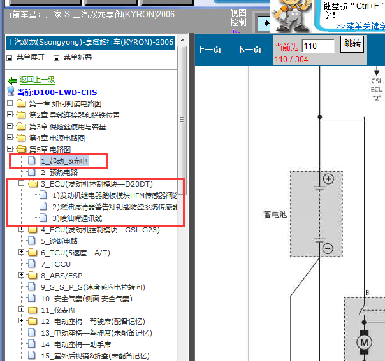Click page icon of 9_S_S_P_S
The width and height of the screenshot is (385, 361).
32,287
